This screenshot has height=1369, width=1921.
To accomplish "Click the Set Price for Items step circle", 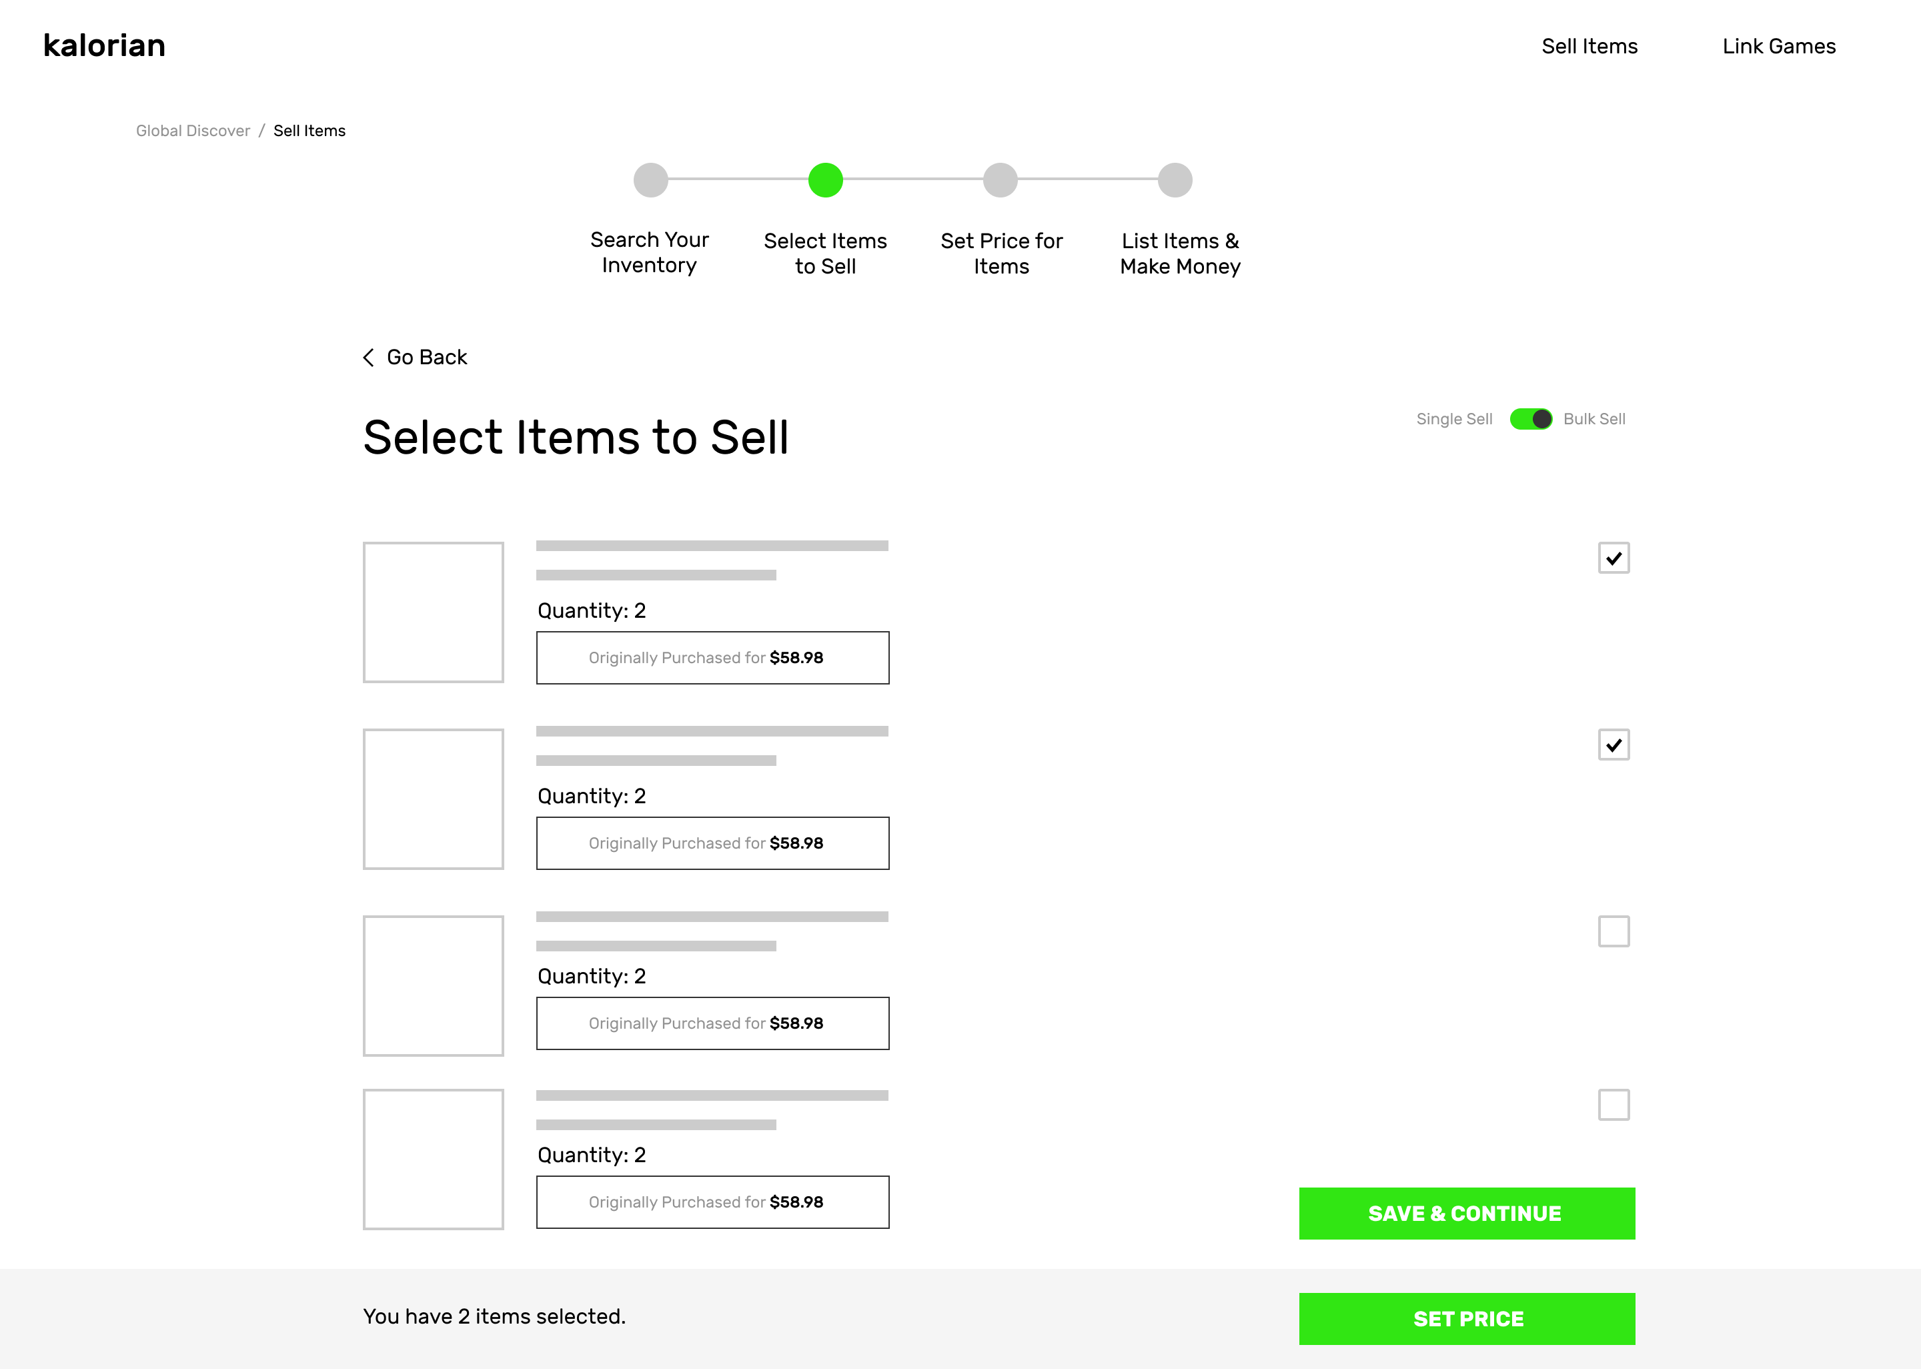I will (x=1000, y=179).
